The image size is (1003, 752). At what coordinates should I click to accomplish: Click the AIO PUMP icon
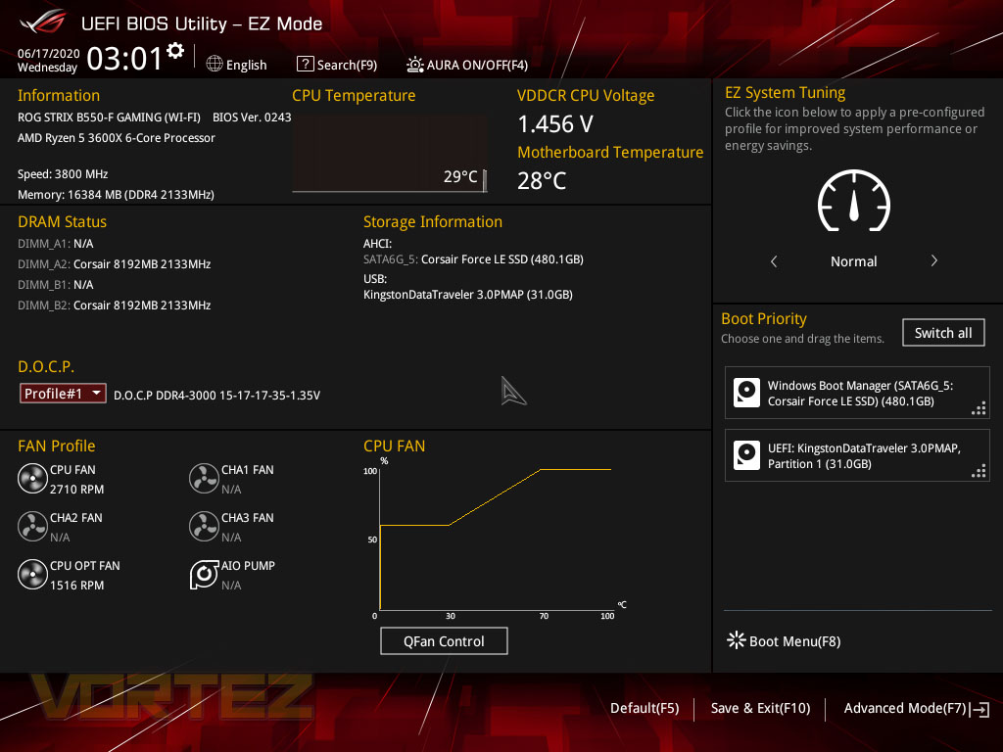[204, 574]
